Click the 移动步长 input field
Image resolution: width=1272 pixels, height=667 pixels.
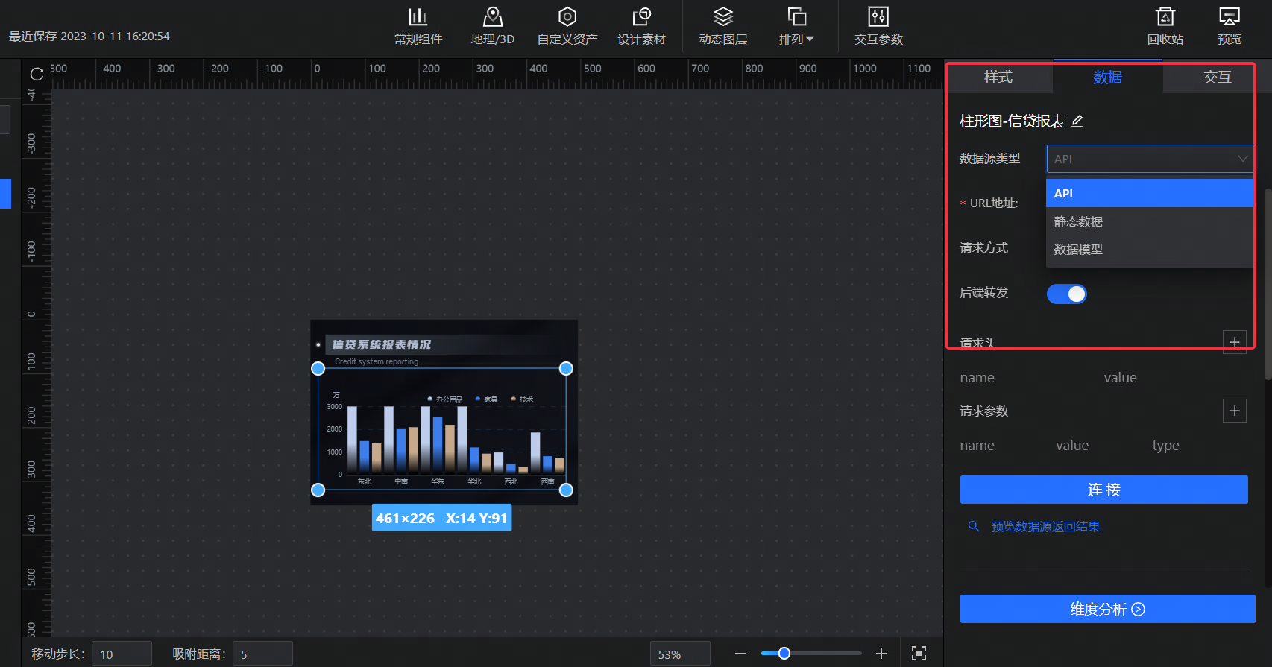pos(122,654)
